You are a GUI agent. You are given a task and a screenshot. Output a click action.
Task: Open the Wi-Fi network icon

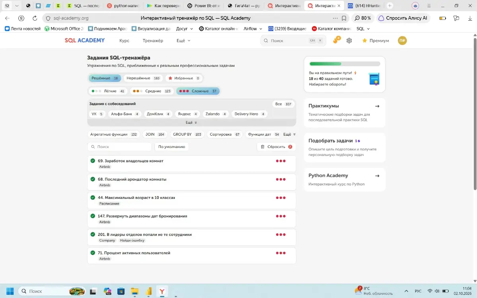(430, 291)
